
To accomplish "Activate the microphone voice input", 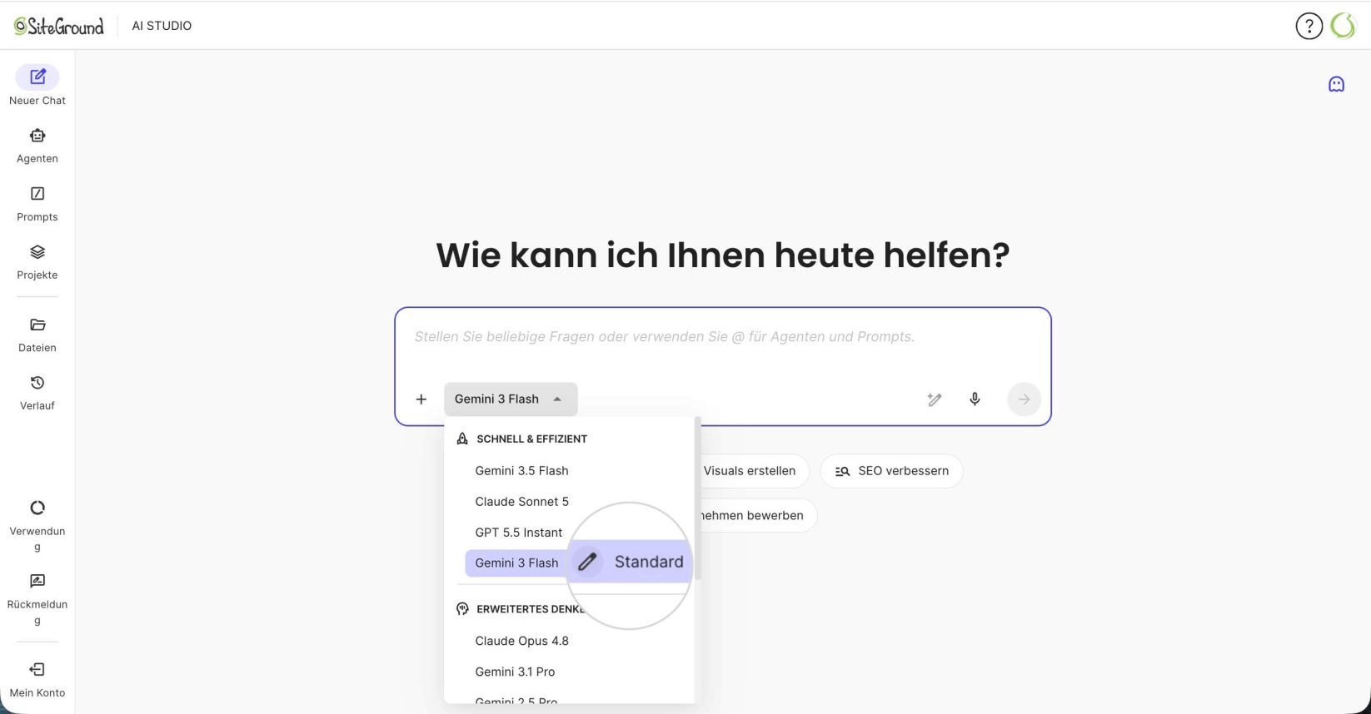I will click(975, 399).
